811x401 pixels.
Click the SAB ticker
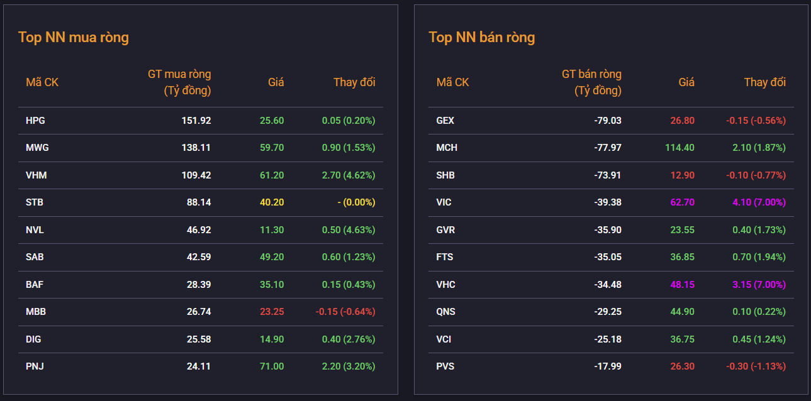35,257
